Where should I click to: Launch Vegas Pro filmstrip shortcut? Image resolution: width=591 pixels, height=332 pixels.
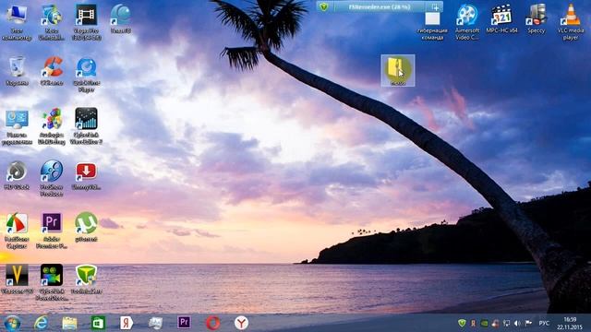pyautogui.click(x=86, y=22)
